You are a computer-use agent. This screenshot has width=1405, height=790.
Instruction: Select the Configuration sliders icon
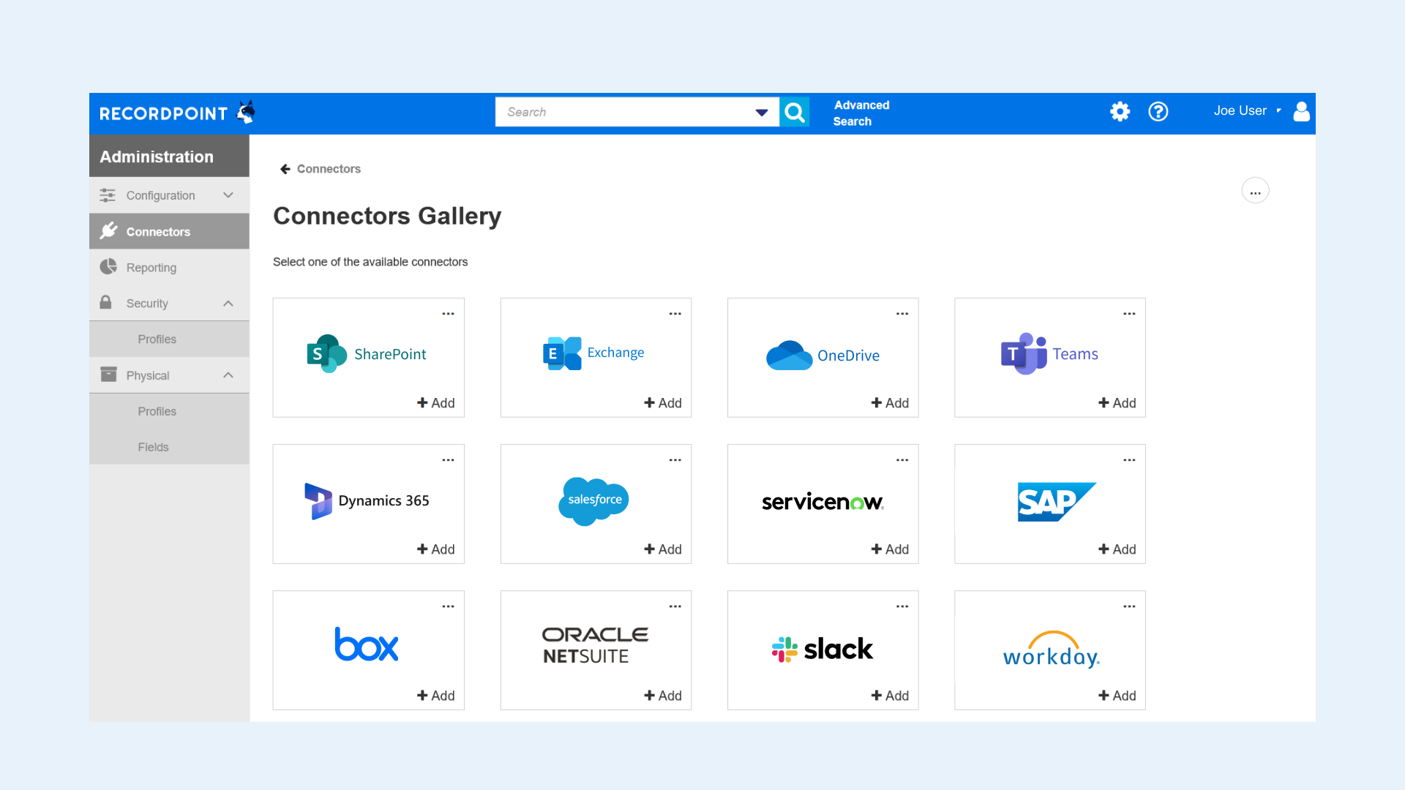pyautogui.click(x=108, y=195)
